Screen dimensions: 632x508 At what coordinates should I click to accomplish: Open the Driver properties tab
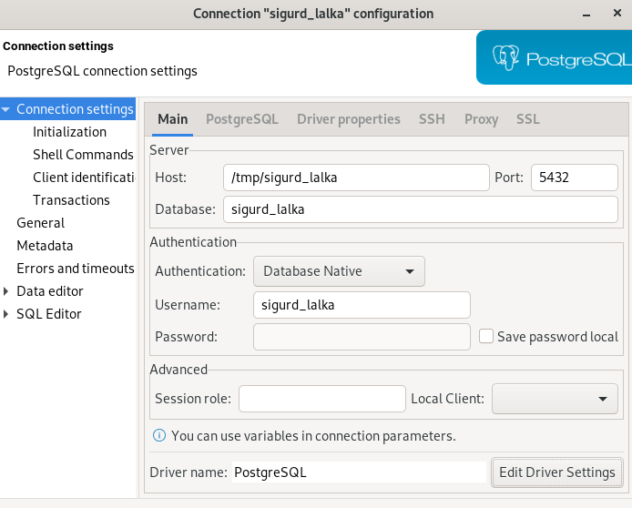[348, 119]
